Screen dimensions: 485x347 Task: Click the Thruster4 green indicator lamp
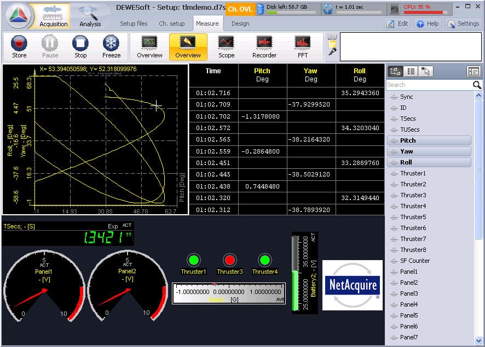[x=265, y=260]
